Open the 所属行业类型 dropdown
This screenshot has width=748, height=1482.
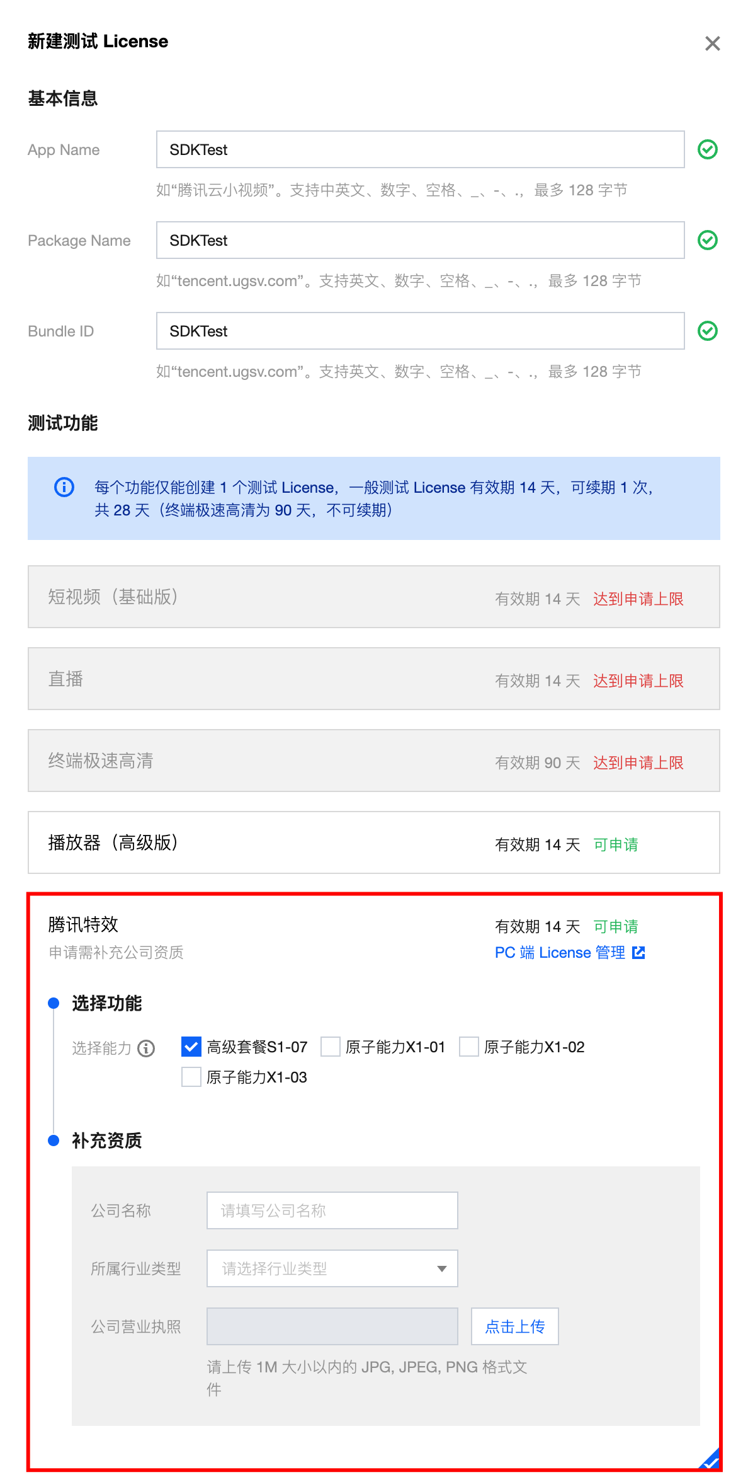(x=332, y=1268)
